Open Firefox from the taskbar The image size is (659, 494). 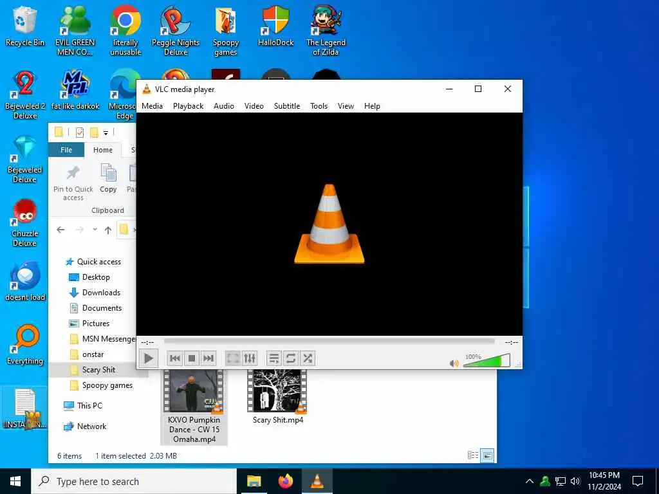click(x=286, y=481)
